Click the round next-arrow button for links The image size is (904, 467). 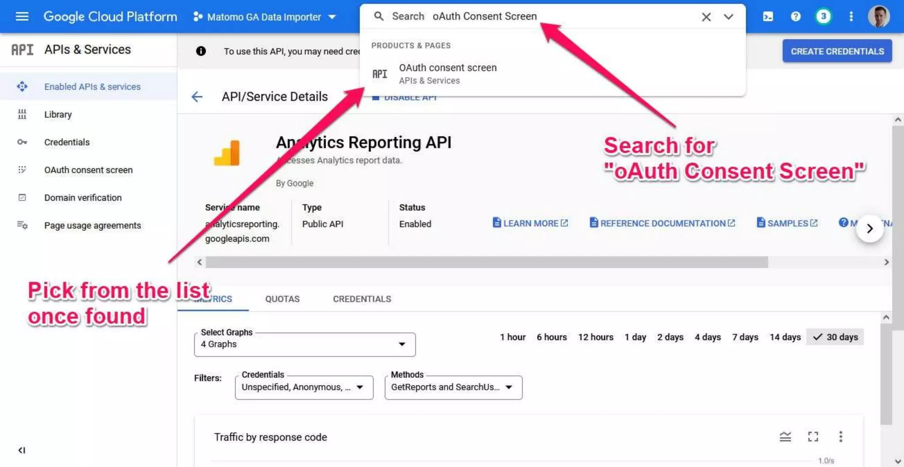tap(870, 229)
